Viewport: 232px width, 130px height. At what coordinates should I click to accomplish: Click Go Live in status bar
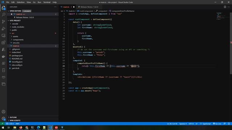pos(217,123)
